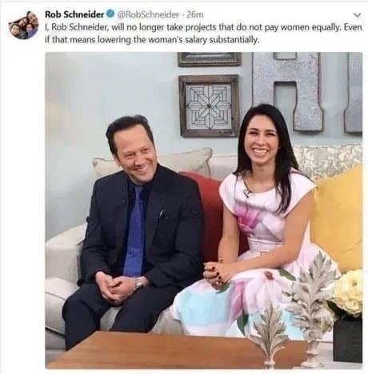The height and width of the screenshot is (374, 368).
Task: Click the yellow pillow in the photo
Action: click(338, 218)
